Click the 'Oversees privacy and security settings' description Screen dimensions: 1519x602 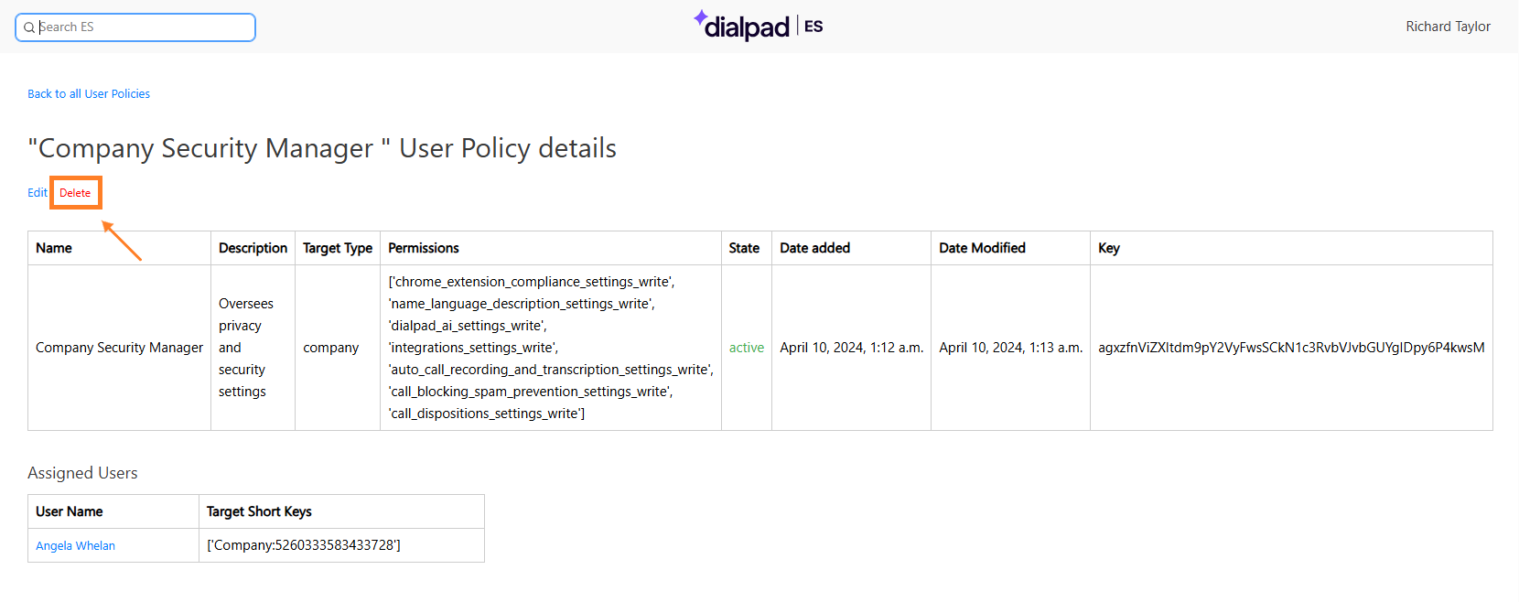[x=246, y=348]
